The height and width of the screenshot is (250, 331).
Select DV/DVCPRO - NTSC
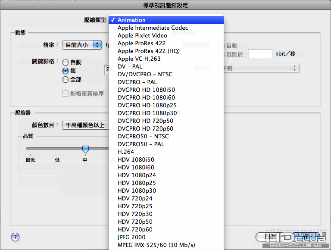(166, 74)
